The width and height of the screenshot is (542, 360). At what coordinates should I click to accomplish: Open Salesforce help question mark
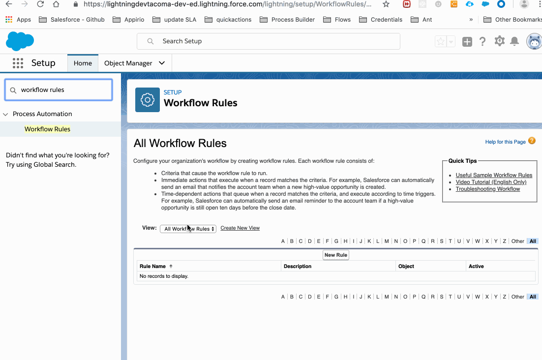482,41
